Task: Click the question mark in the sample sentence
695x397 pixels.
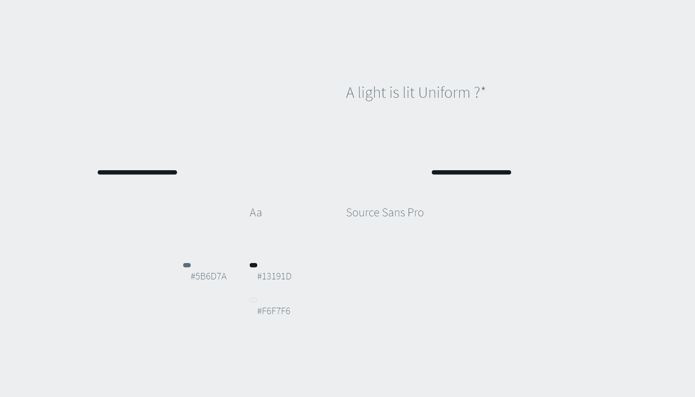Action: pos(477,93)
